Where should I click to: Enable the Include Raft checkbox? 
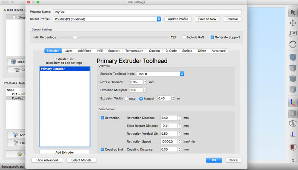(x=185, y=37)
